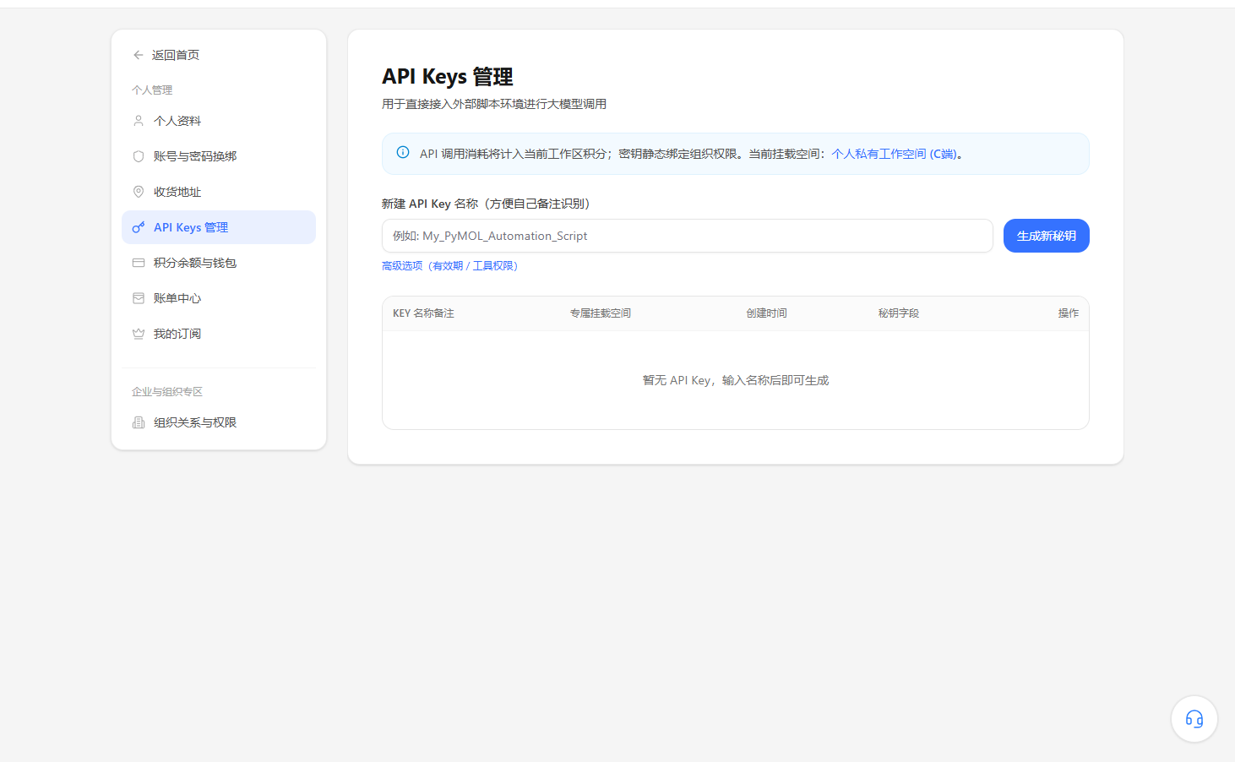Click the API Keys 管理 page heading
This screenshot has height=762, width=1235.
click(x=448, y=77)
